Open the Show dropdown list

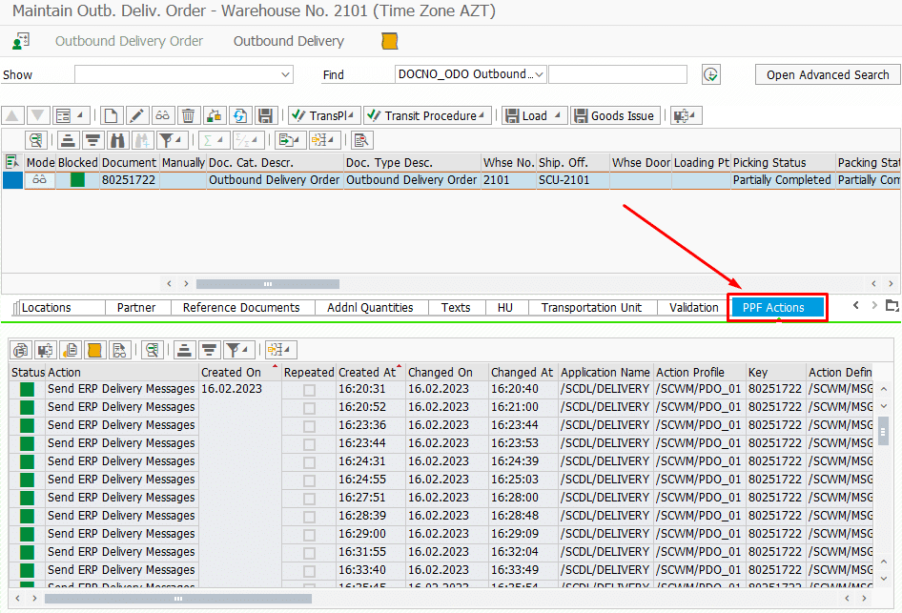[285, 74]
